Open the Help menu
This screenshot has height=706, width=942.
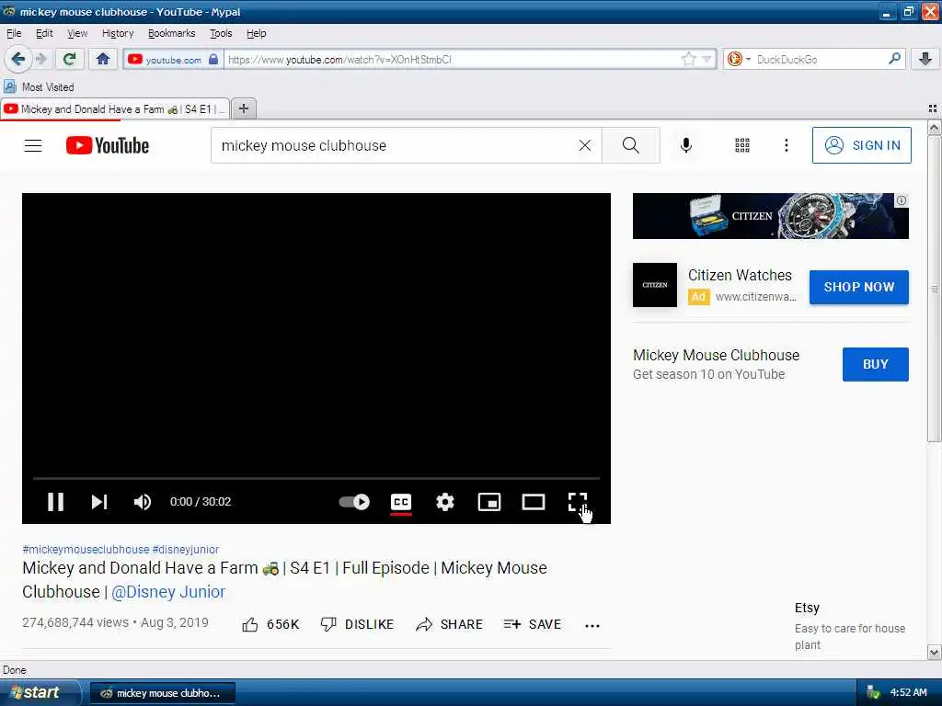click(256, 34)
